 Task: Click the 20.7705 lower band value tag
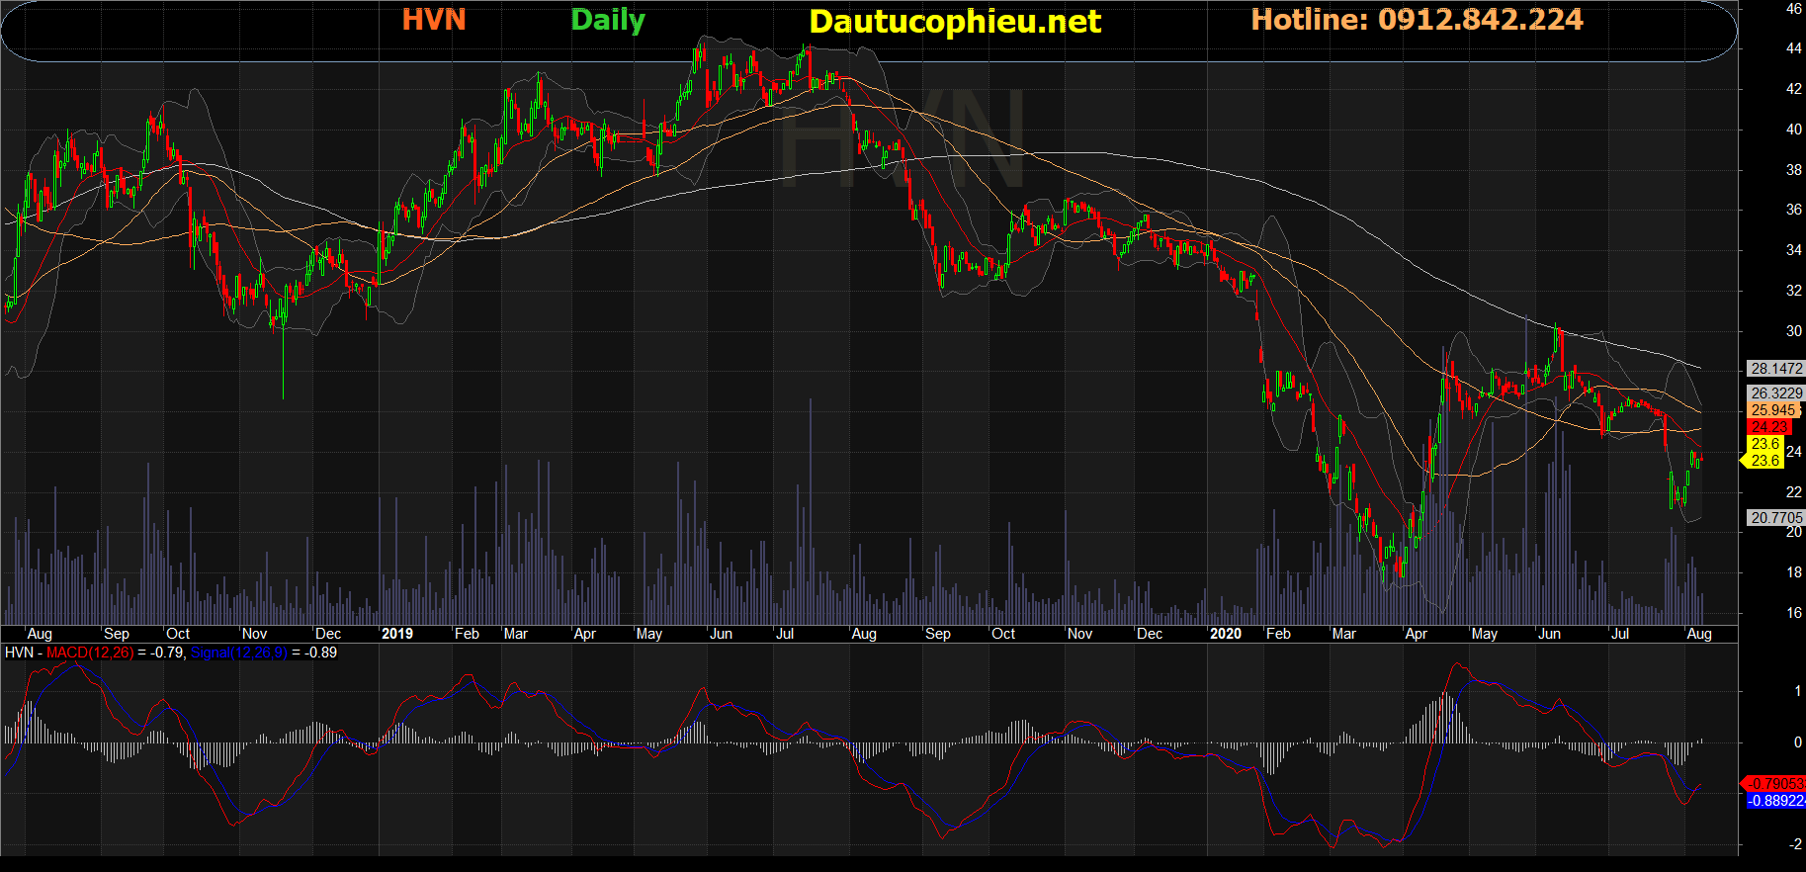tap(1776, 518)
